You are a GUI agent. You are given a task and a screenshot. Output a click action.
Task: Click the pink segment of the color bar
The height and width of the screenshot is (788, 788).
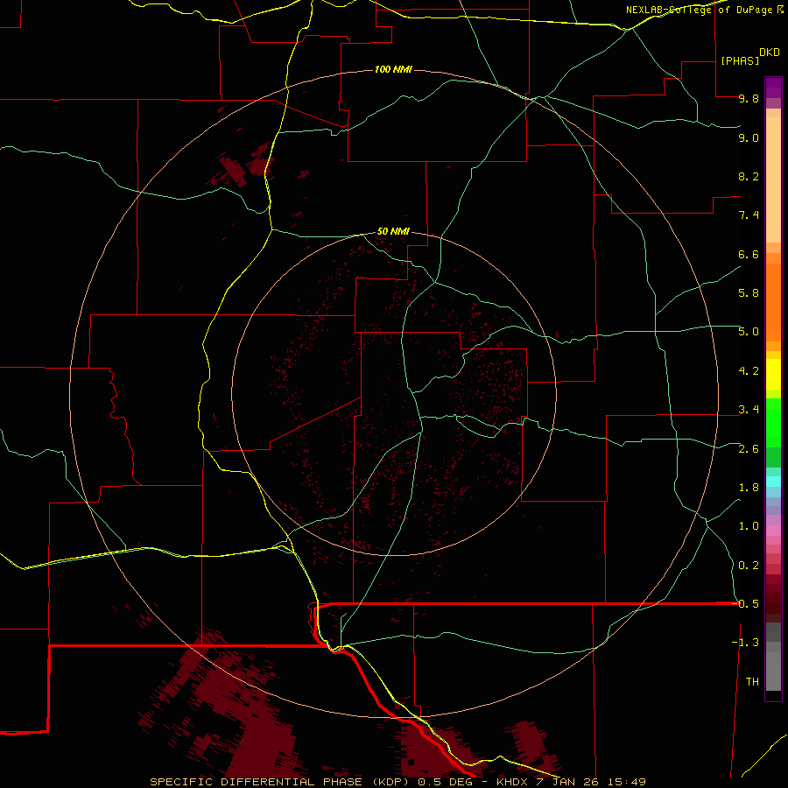[773, 531]
